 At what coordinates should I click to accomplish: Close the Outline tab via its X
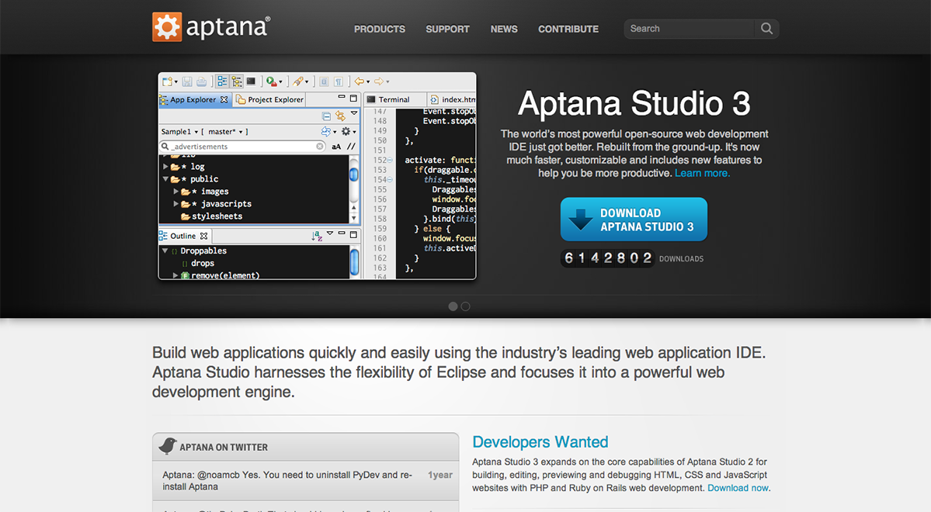click(x=203, y=236)
